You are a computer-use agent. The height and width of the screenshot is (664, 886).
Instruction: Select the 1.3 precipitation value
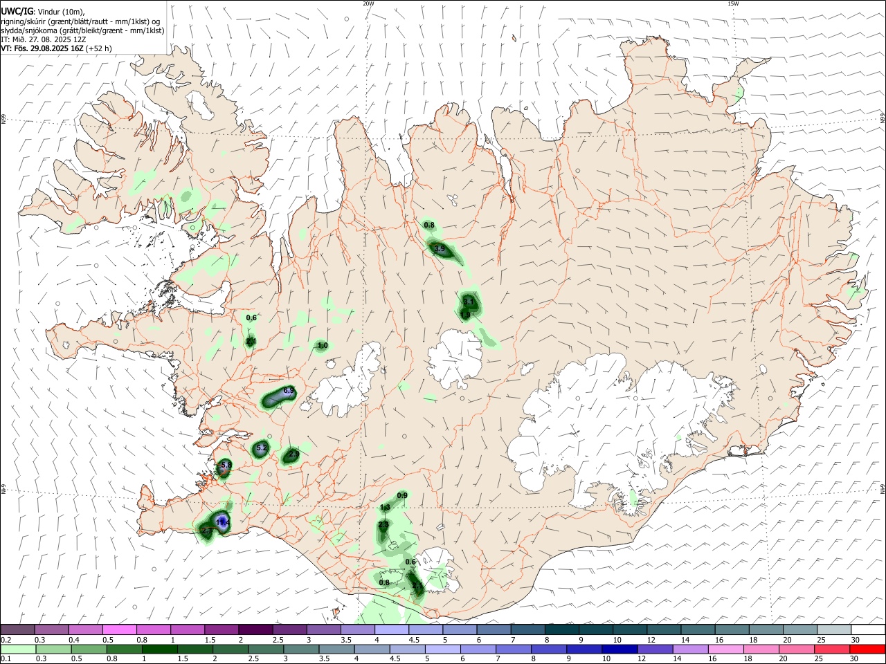386,507
